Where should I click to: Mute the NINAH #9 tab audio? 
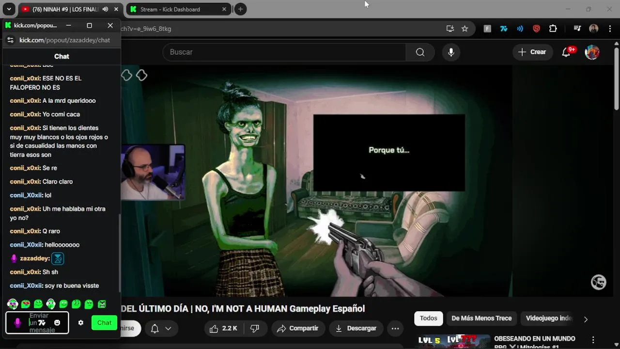point(105,9)
